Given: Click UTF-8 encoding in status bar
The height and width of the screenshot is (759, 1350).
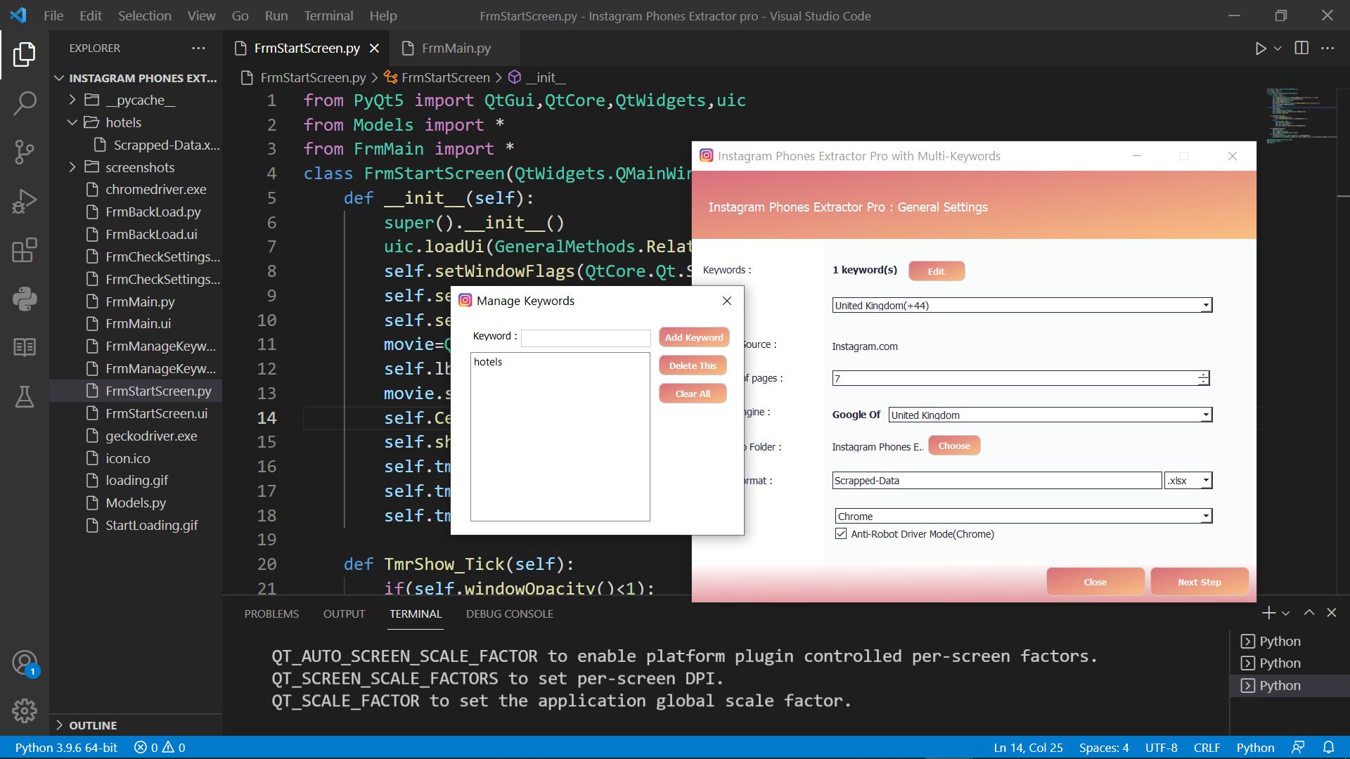Looking at the screenshot, I should click(x=1161, y=748).
